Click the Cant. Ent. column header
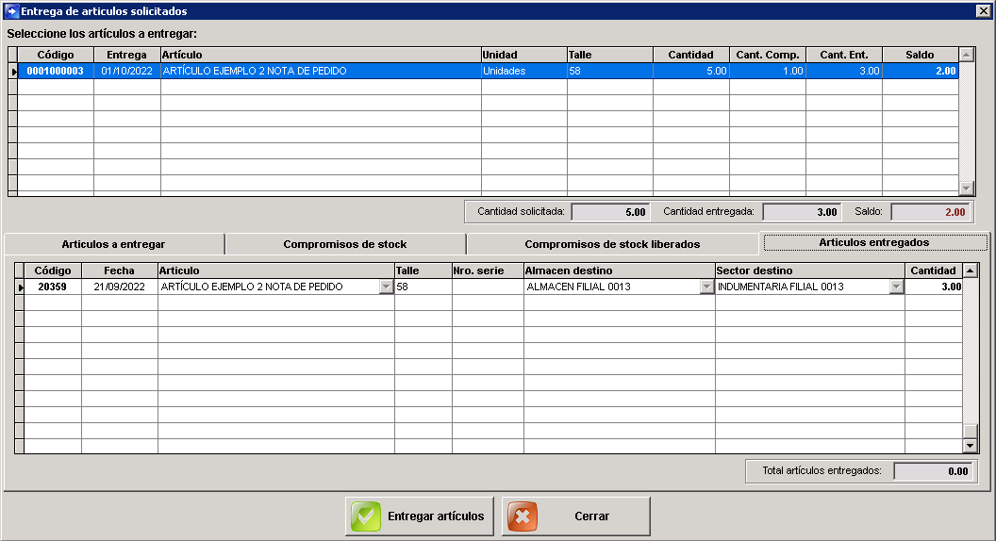Image resolution: width=996 pixels, height=541 pixels. point(844,55)
